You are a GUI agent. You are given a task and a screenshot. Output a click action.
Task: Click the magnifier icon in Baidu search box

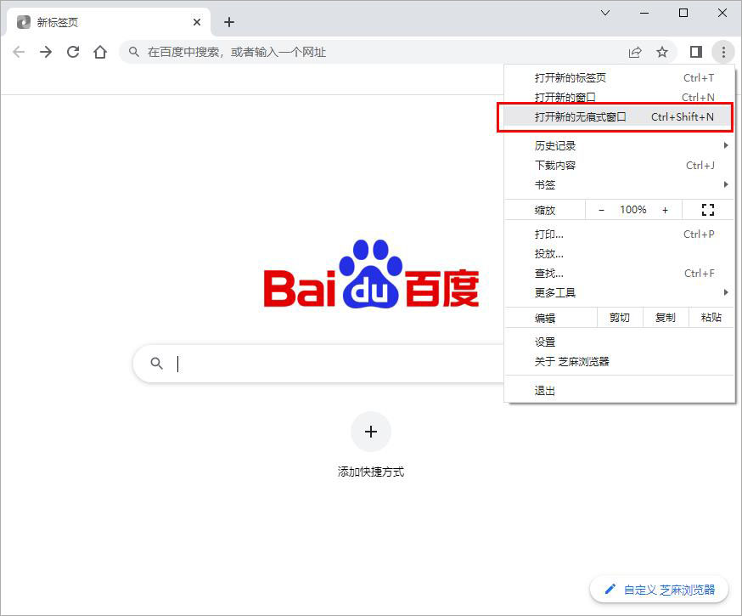[x=156, y=363]
